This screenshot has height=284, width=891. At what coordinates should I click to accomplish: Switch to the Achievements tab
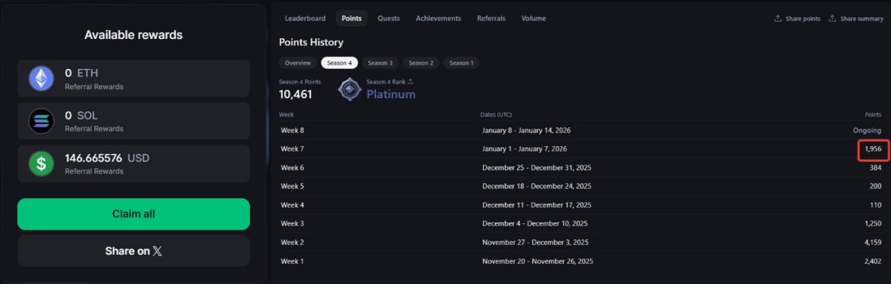[x=438, y=18]
